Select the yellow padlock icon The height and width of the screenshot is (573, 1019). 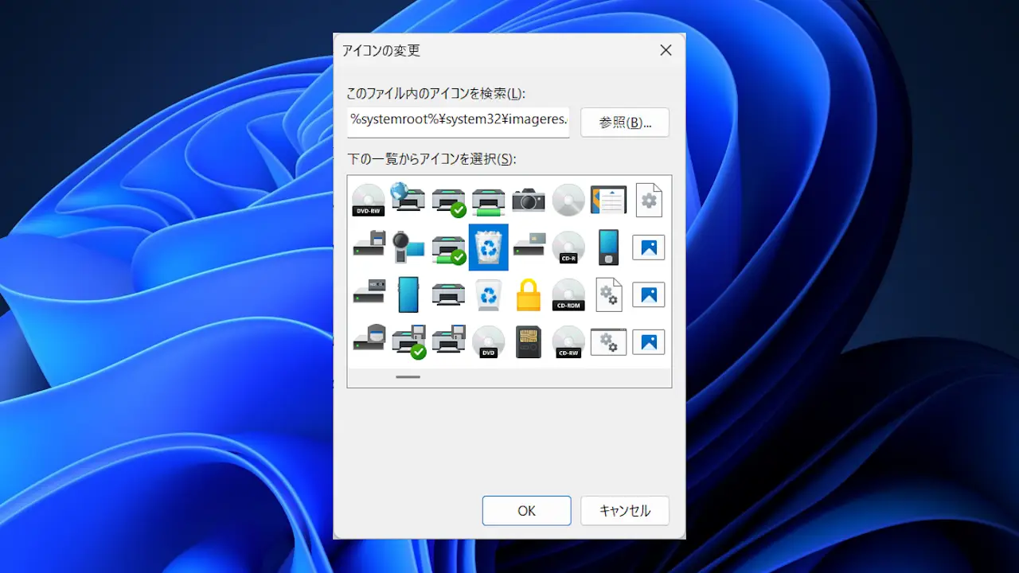click(529, 295)
